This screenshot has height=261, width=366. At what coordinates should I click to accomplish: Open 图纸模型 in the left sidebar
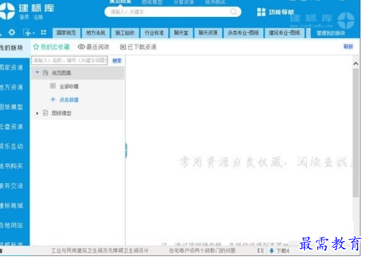(11, 107)
